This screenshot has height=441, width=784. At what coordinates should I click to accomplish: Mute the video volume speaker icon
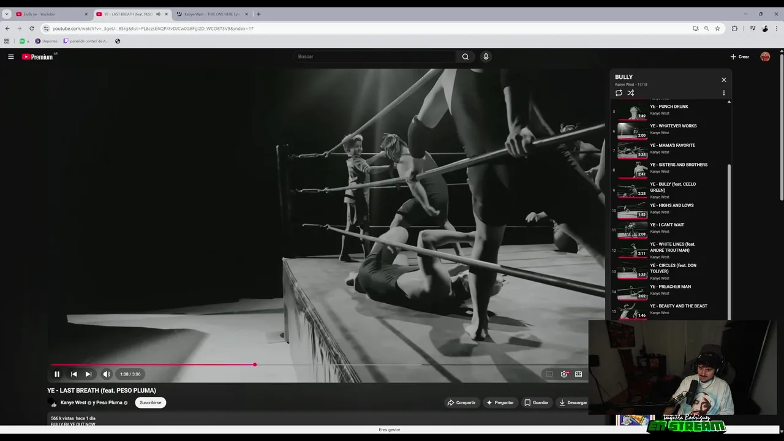tap(107, 374)
